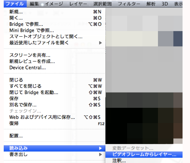Open the 表示 menu
Screen dimensions: 190x163
178,4
